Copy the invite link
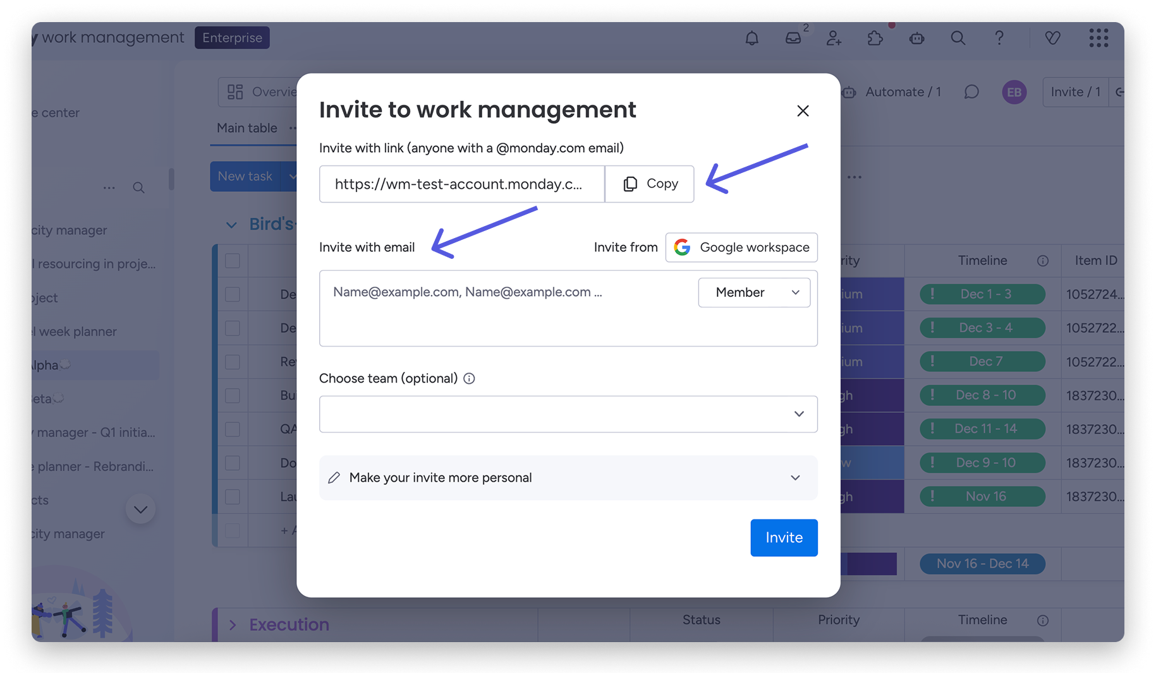The height and width of the screenshot is (673, 1156). tap(650, 184)
